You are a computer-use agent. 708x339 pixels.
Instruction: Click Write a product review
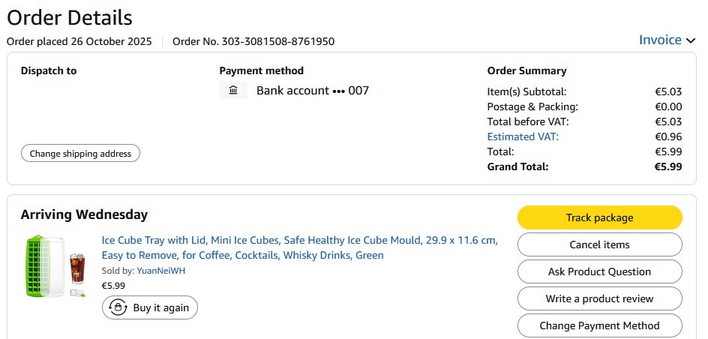(x=599, y=298)
